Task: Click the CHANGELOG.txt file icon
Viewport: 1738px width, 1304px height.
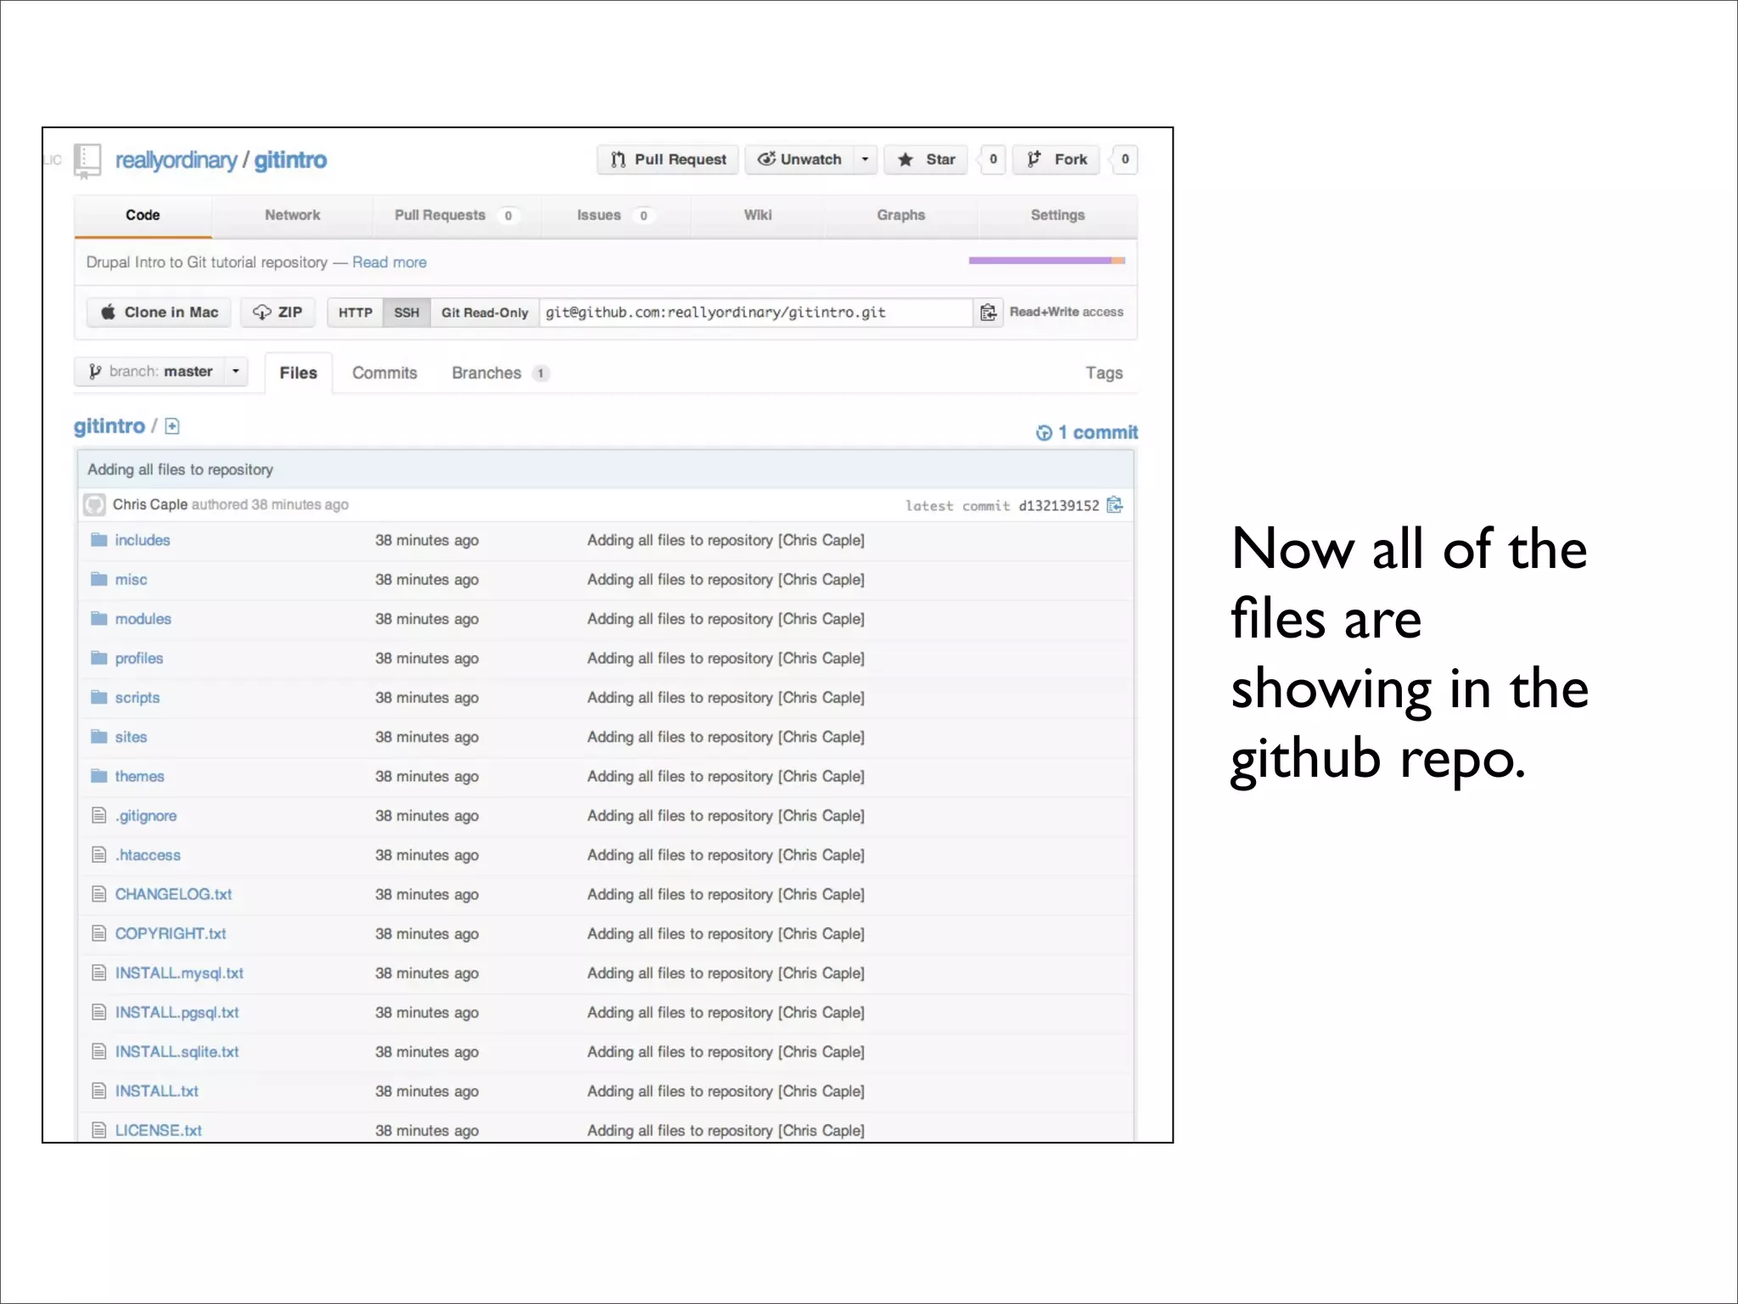Action: point(99,894)
